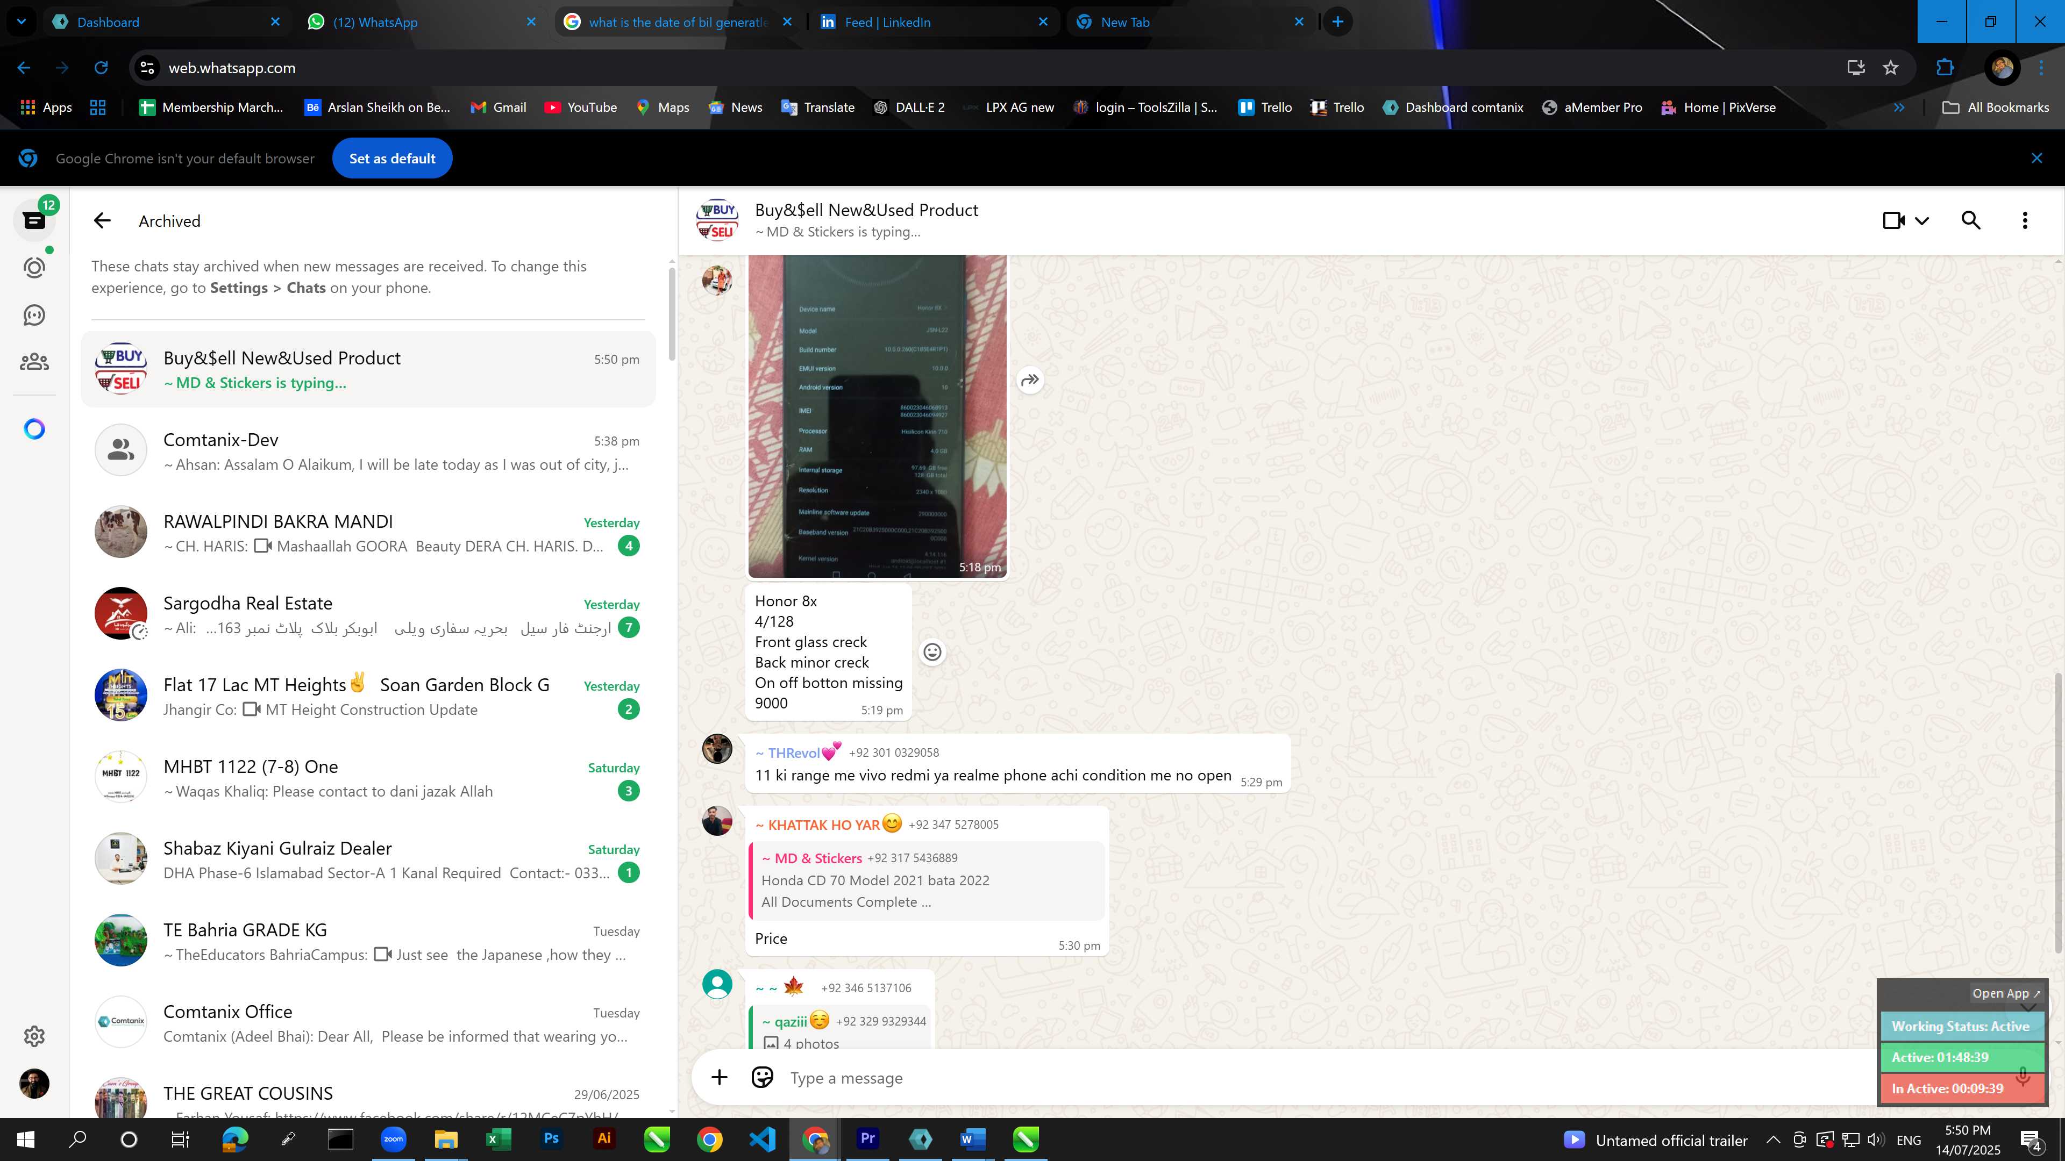Open the Gmail bookmark
This screenshot has width=2065, height=1161.
coord(498,107)
